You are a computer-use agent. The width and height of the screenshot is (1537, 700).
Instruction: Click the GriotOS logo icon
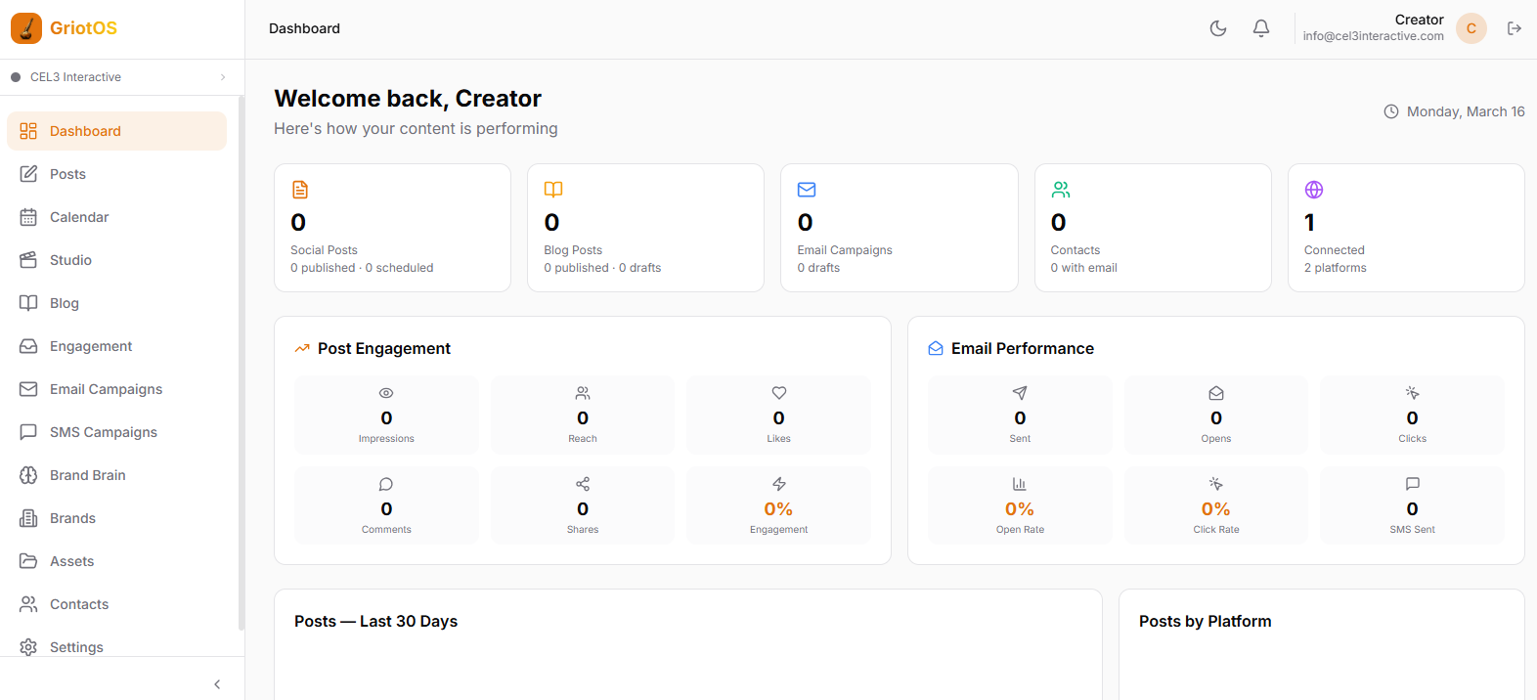pyautogui.click(x=26, y=28)
